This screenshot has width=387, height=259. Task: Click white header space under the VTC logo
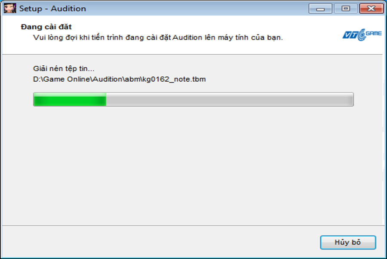click(362, 48)
